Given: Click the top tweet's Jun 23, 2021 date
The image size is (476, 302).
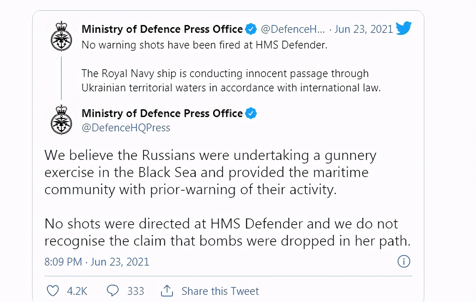Looking at the screenshot, I should 364,29.
